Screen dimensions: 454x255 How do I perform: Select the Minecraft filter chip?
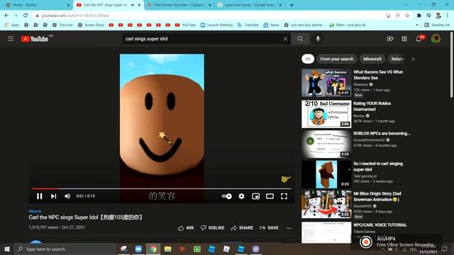tap(372, 59)
